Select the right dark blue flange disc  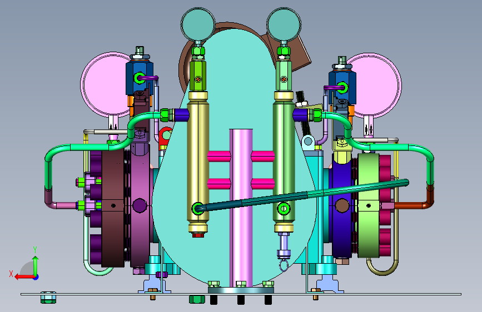tap(342, 206)
